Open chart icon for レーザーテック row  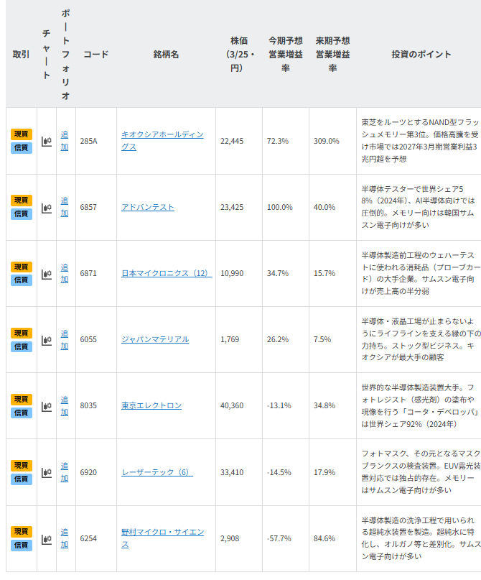pyautogui.click(x=47, y=472)
